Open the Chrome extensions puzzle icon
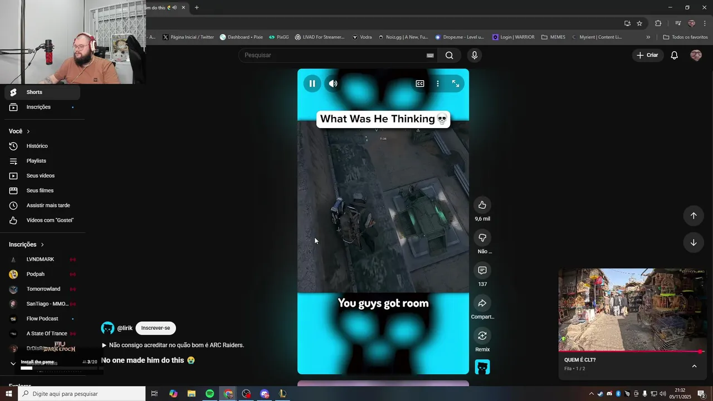713x401 pixels. coord(658,23)
